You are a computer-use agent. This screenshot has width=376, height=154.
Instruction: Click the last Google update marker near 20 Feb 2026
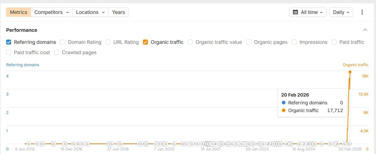pos(349,144)
